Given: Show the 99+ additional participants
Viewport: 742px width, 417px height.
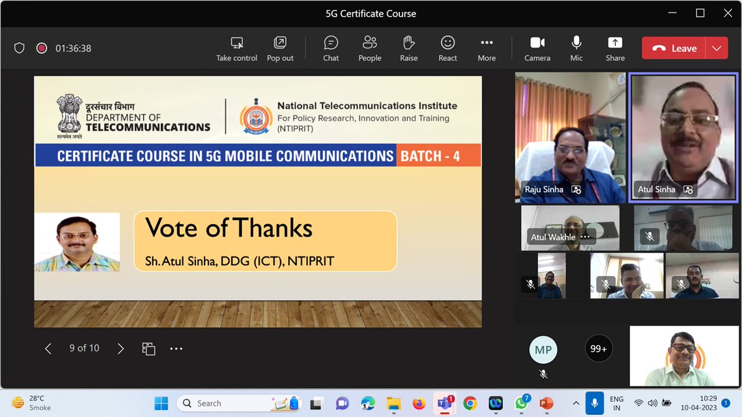Looking at the screenshot, I should tap(599, 348).
